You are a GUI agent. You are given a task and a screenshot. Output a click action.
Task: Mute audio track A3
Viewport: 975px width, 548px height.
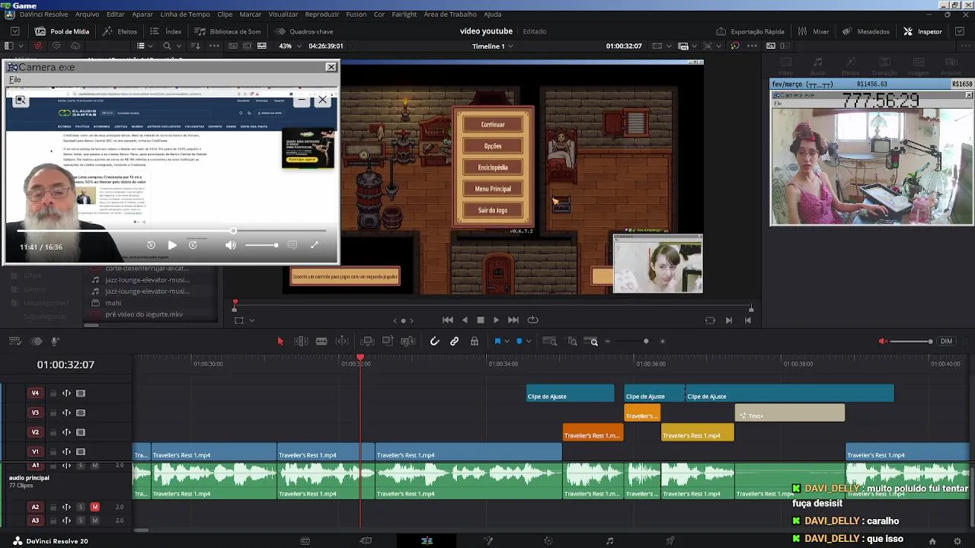(95, 521)
